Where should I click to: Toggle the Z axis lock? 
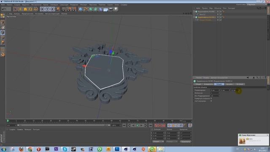[x=52, y=9]
